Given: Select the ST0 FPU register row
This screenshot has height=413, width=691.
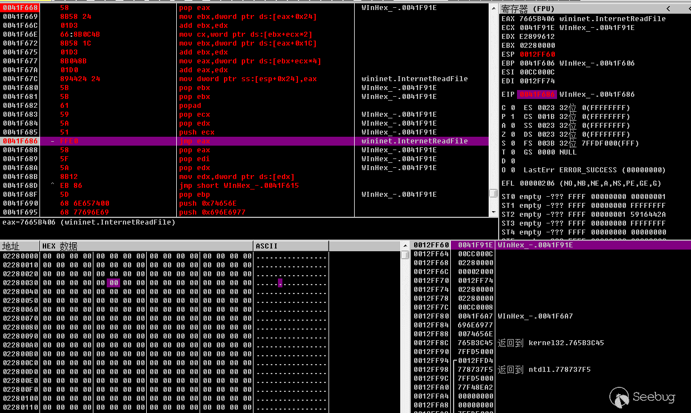Looking at the screenshot, I should pyautogui.click(x=583, y=197).
